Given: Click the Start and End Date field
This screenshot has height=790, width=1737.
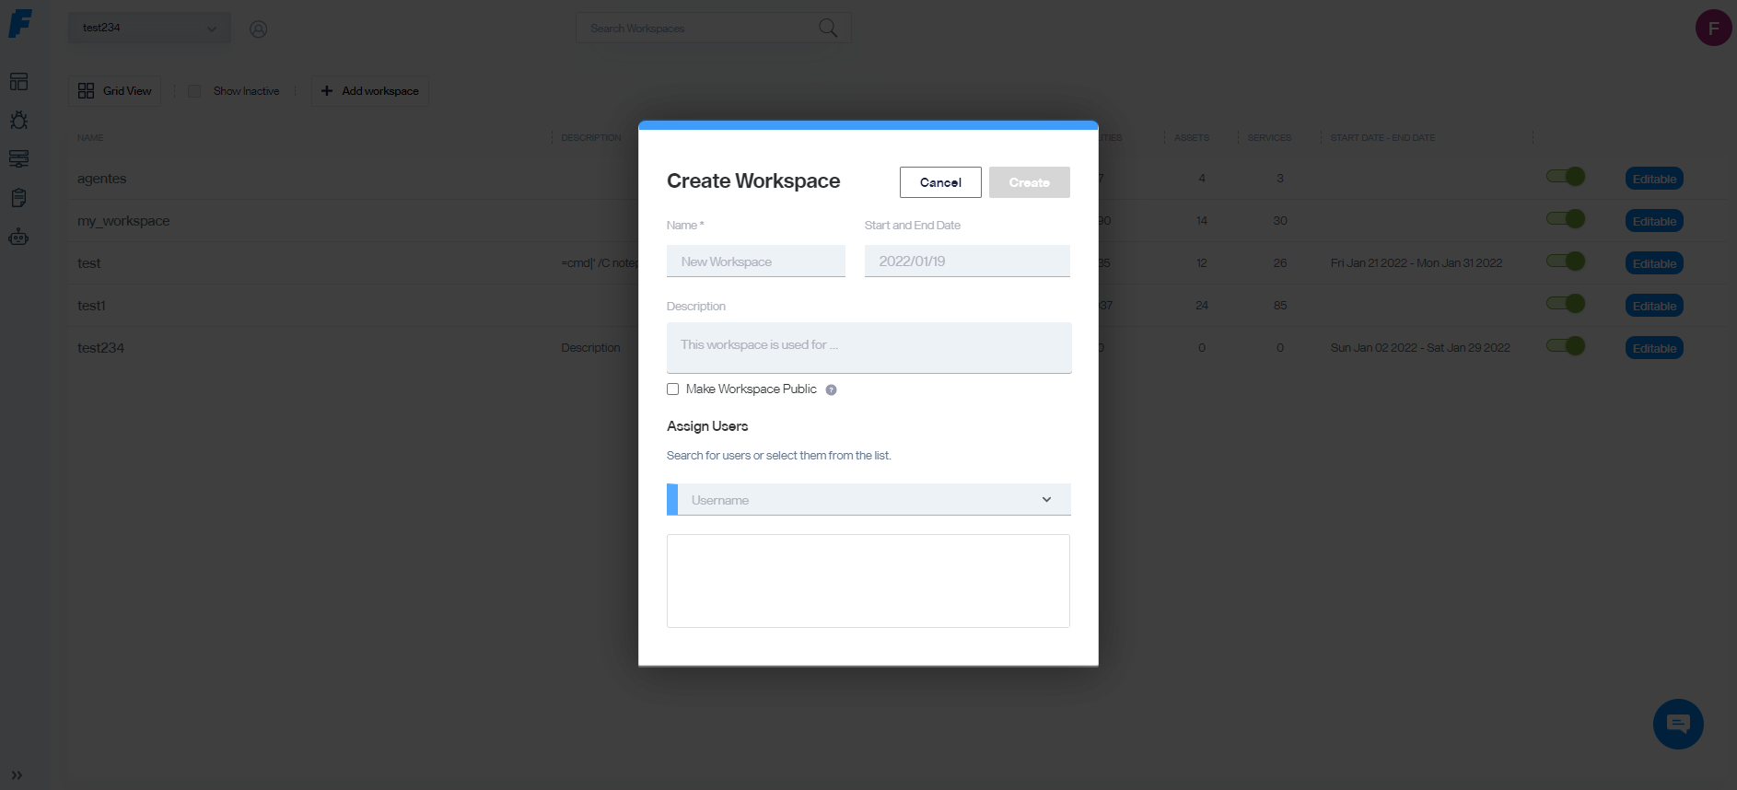Looking at the screenshot, I should pyautogui.click(x=967, y=261).
